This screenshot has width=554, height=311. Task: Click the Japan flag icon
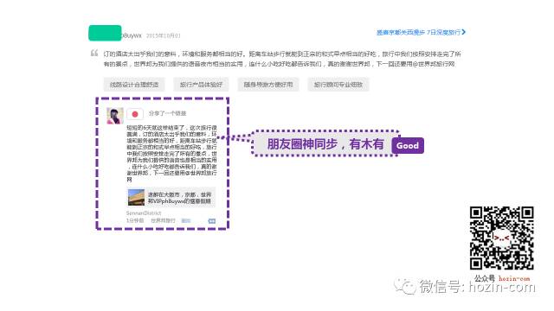coord(135,114)
